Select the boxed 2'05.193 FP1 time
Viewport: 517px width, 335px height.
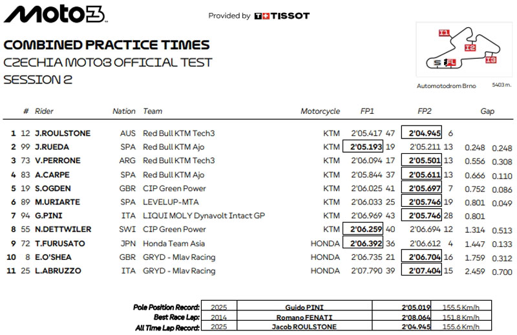365,147
